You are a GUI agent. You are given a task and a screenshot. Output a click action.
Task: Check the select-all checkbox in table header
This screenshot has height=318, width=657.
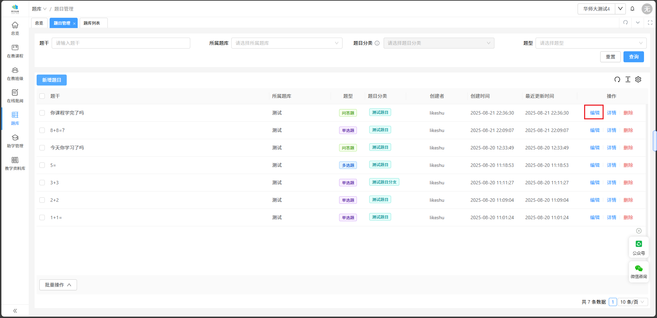pos(42,96)
